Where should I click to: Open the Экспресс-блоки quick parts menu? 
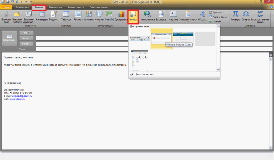tap(188, 17)
